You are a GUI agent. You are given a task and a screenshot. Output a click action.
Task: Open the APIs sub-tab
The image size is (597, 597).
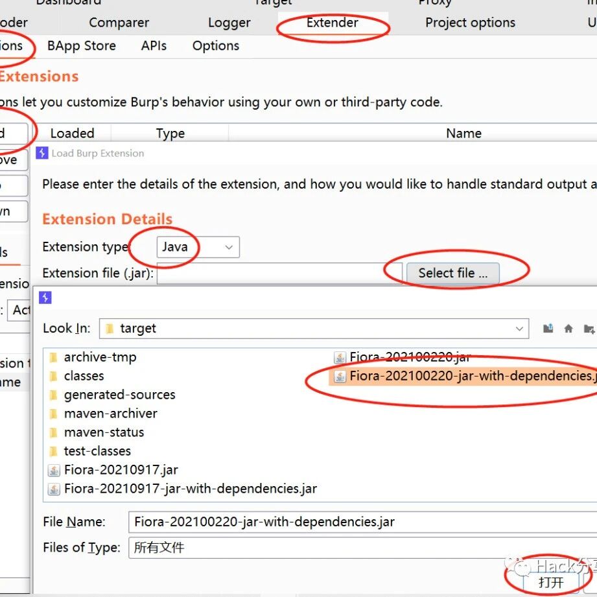click(154, 45)
